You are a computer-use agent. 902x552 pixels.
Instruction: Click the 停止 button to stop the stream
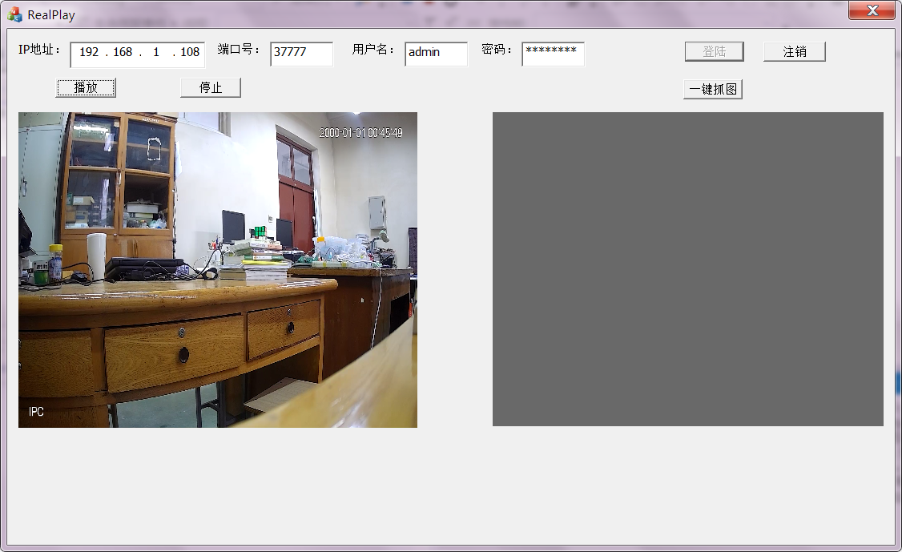pos(211,87)
